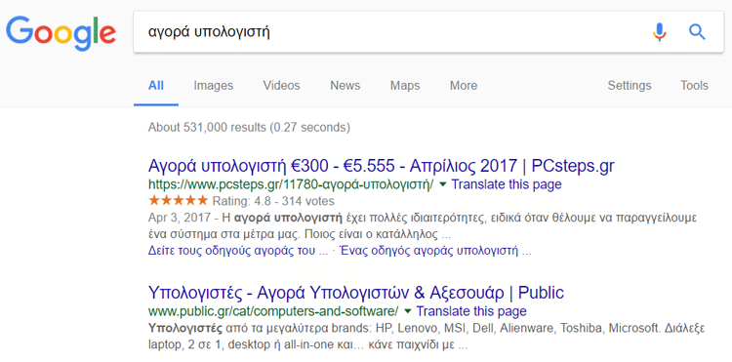Switch to the Images tab
Screen dimensions: 732x362
pos(214,86)
